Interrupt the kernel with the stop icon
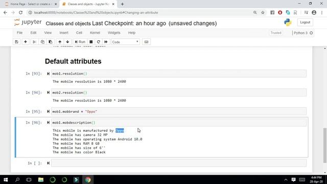327x184 pixels. tap(91, 42)
